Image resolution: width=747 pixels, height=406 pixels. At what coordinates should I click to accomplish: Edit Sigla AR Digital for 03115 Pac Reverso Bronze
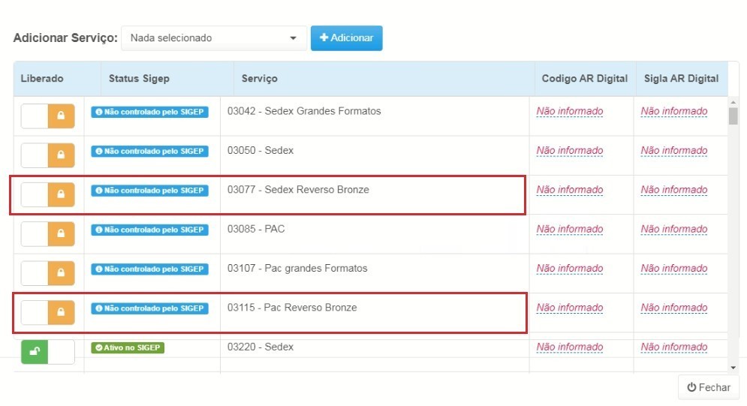click(x=674, y=308)
